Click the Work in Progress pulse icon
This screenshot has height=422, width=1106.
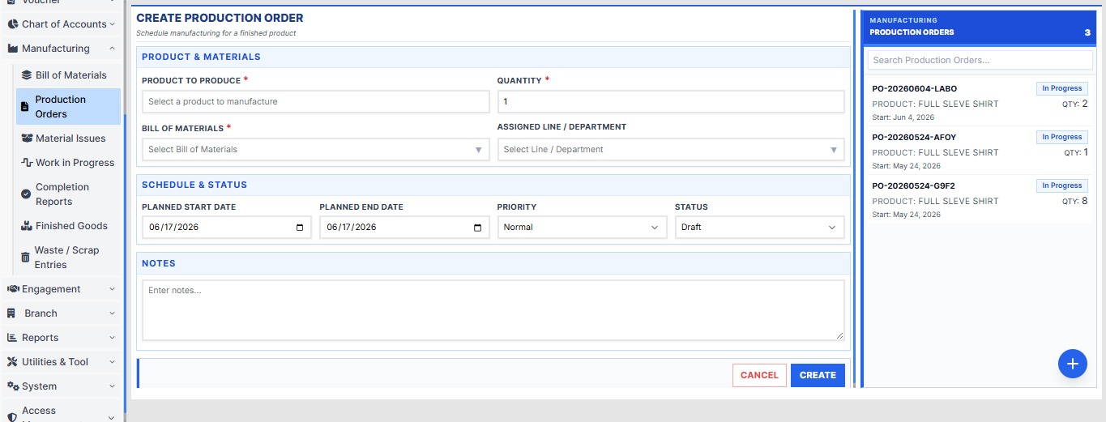click(x=27, y=163)
